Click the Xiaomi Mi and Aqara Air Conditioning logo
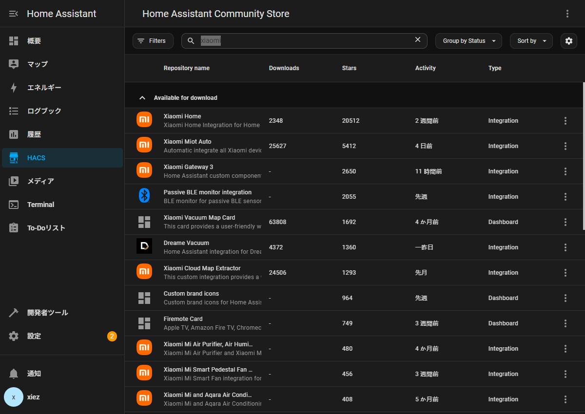Screen dimensions: 585x414 [144, 398]
